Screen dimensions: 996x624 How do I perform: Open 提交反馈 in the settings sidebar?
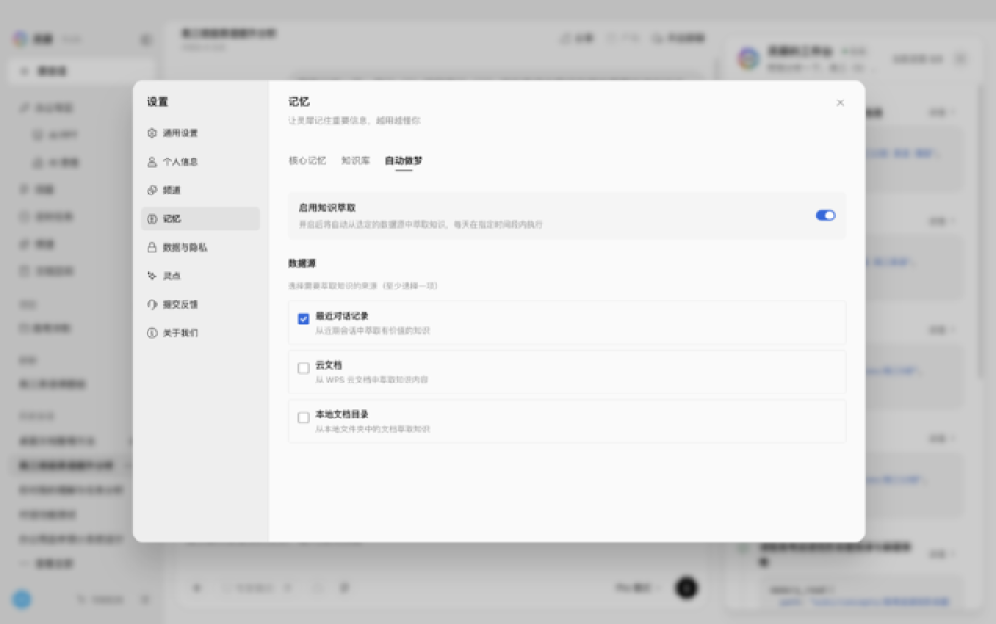pyautogui.click(x=200, y=305)
